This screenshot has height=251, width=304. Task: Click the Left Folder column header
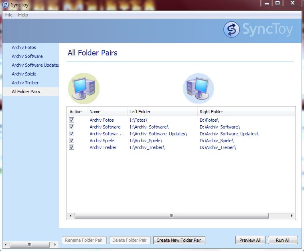pyautogui.click(x=162, y=112)
